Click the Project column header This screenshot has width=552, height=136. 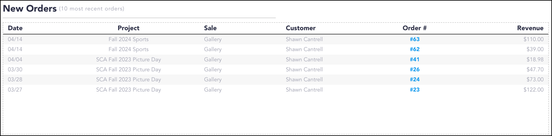pos(128,28)
